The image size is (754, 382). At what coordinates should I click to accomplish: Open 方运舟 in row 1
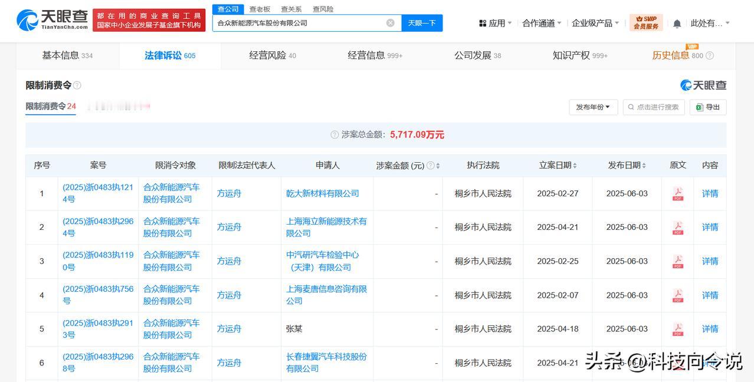point(229,194)
